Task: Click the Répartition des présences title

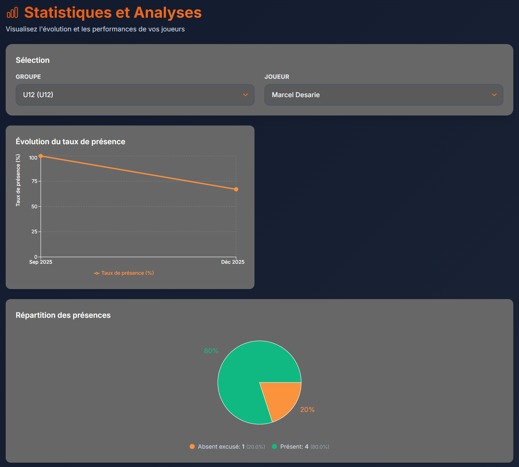Action: point(63,315)
